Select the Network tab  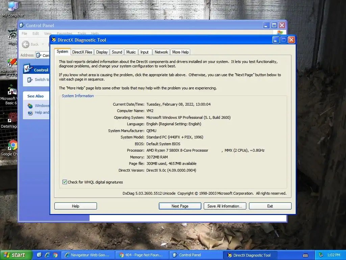click(x=161, y=52)
